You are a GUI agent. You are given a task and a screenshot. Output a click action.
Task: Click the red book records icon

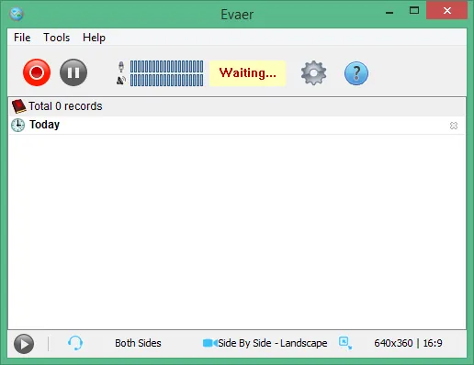pos(18,106)
